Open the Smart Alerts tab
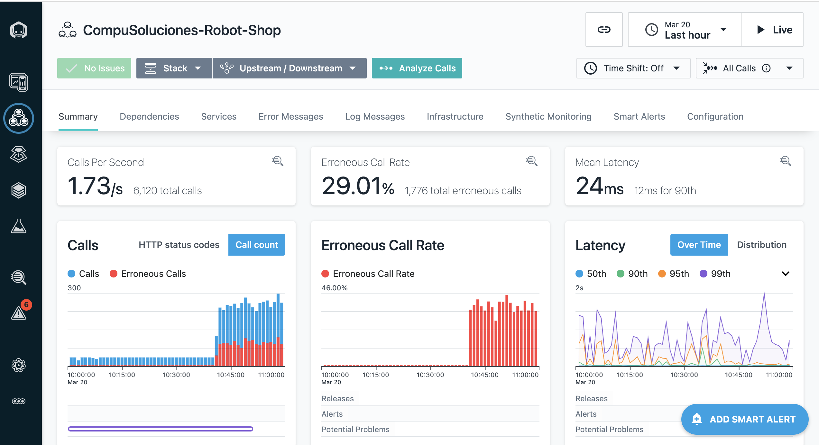The image size is (819, 445). 639,116
